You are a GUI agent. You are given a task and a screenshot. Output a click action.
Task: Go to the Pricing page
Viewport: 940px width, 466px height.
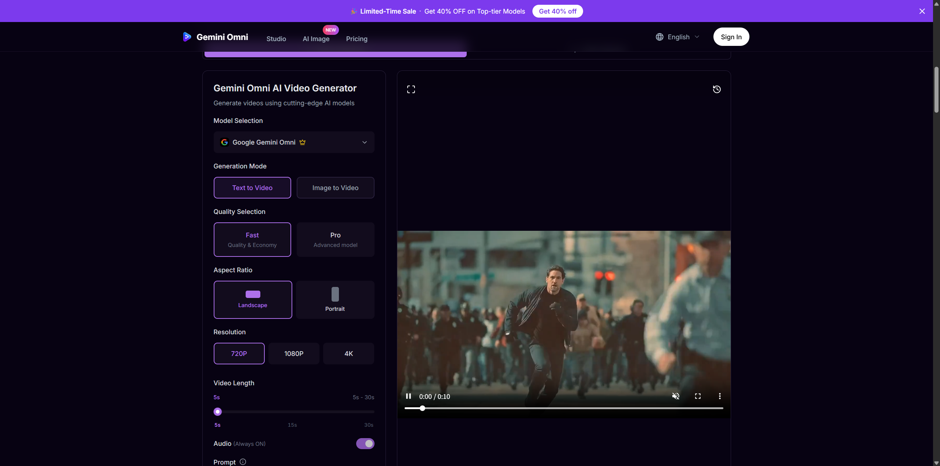point(357,39)
